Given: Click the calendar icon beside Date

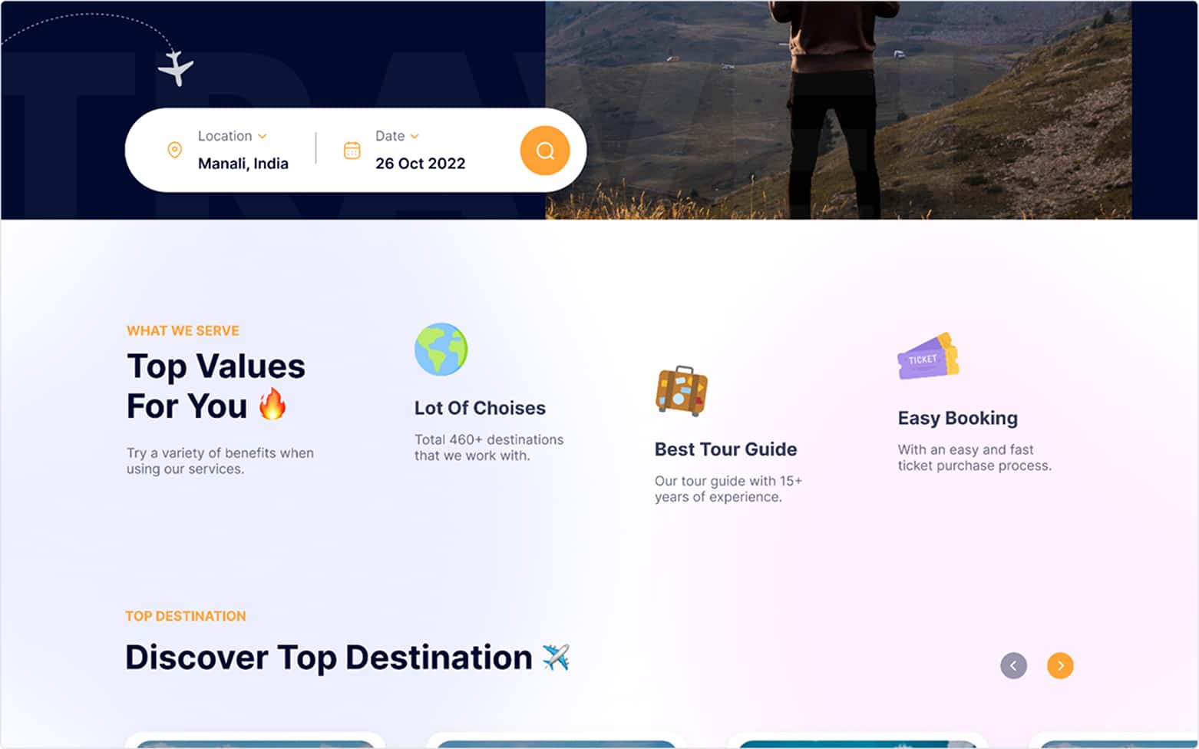Looking at the screenshot, I should pyautogui.click(x=352, y=151).
